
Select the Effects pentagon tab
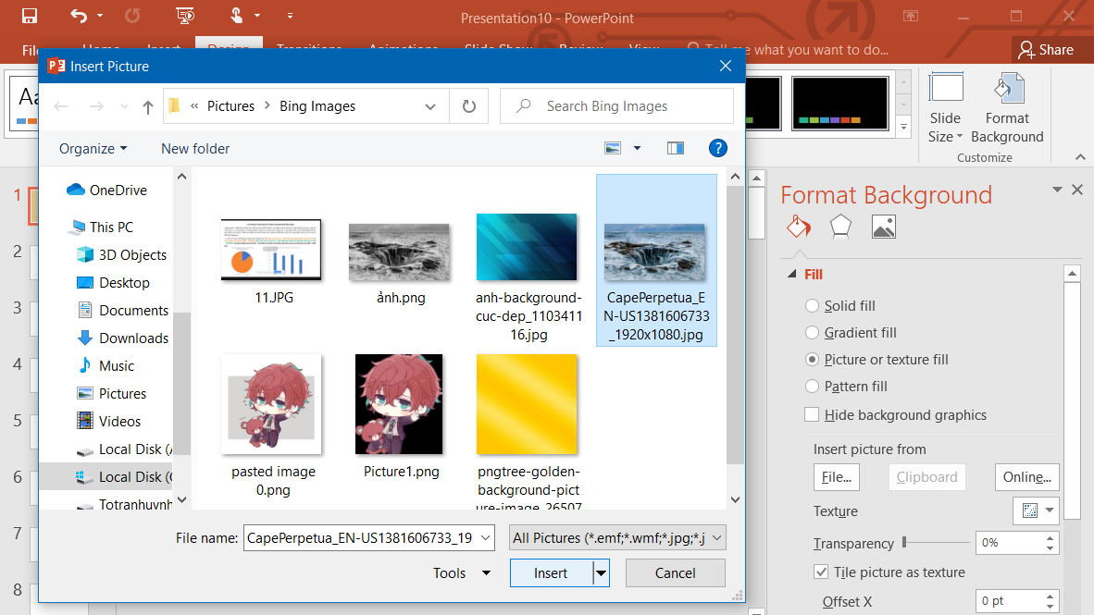(840, 227)
